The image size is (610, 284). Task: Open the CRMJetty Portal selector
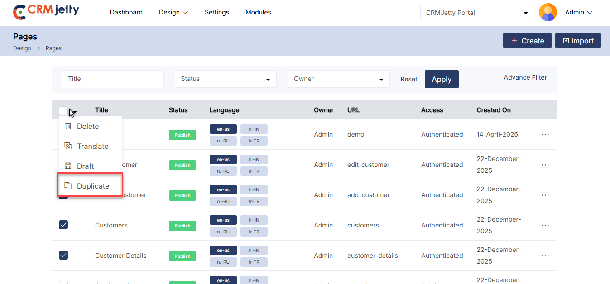pyautogui.click(x=477, y=13)
